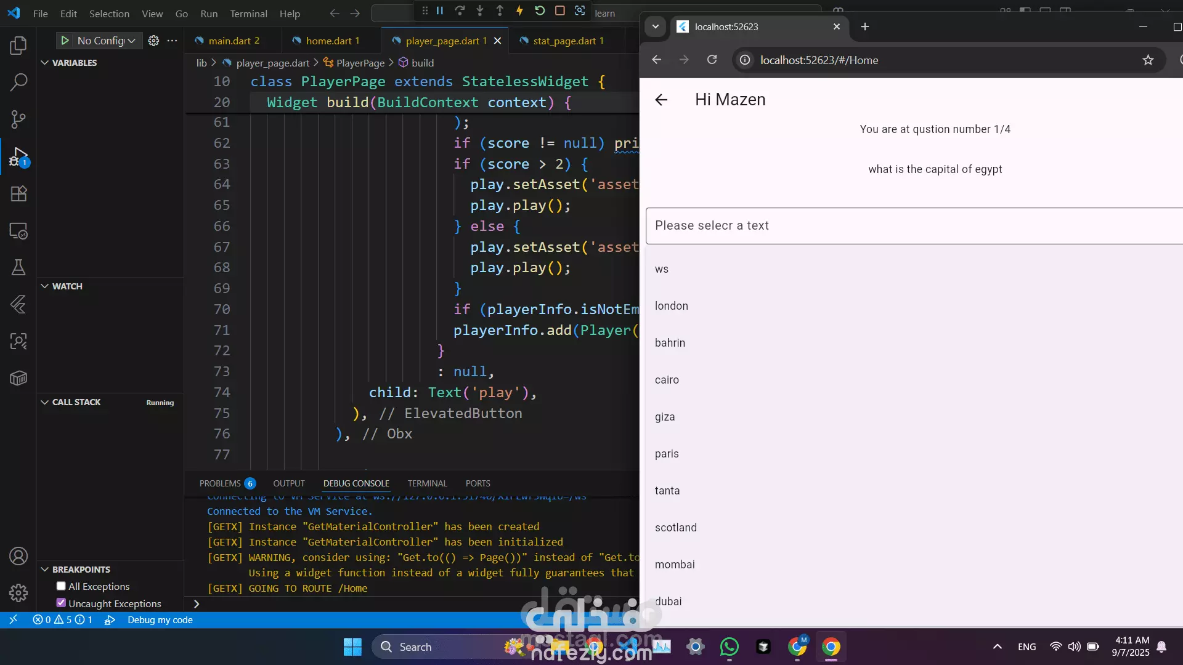The height and width of the screenshot is (665, 1183).
Task: Select the cairo answer option
Action: tap(667, 380)
